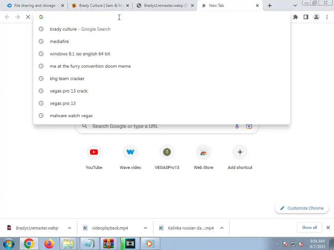
Task: Open the media player taskbar icon
Action: click(x=150, y=243)
